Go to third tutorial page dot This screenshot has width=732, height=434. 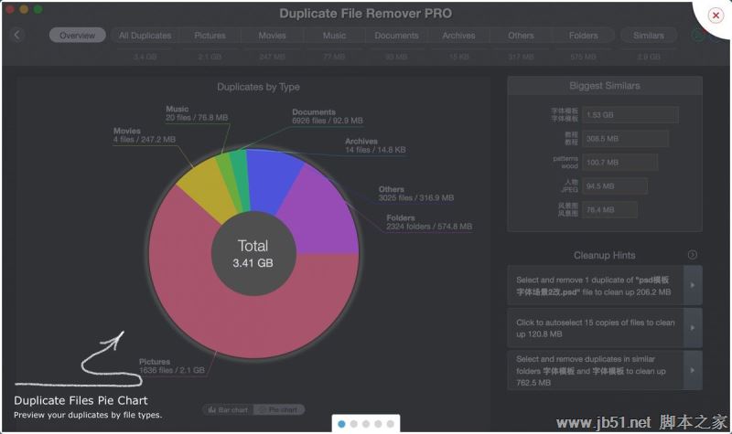(365, 424)
